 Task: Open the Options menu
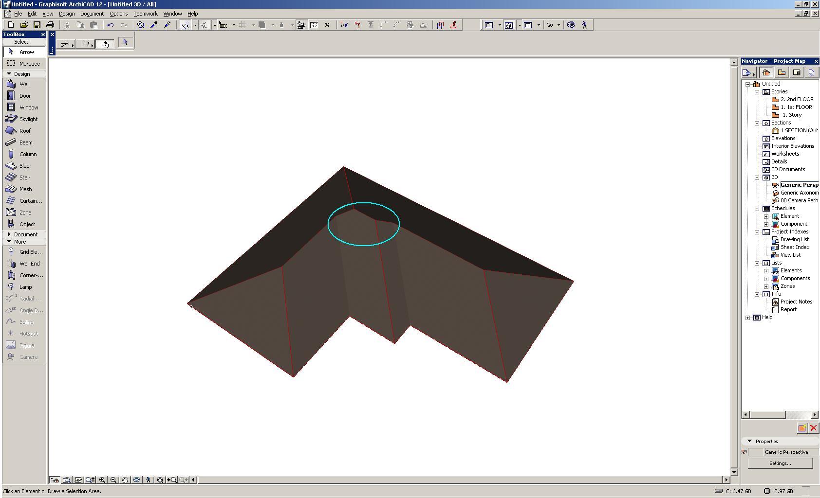click(118, 14)
